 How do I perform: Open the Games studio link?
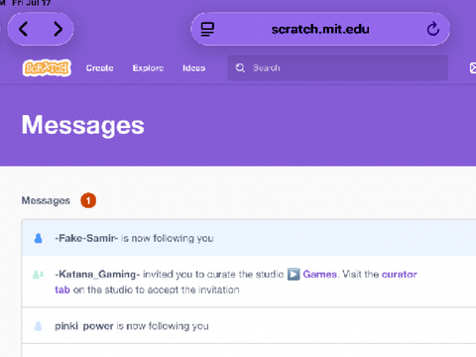(x=319, y=274)
